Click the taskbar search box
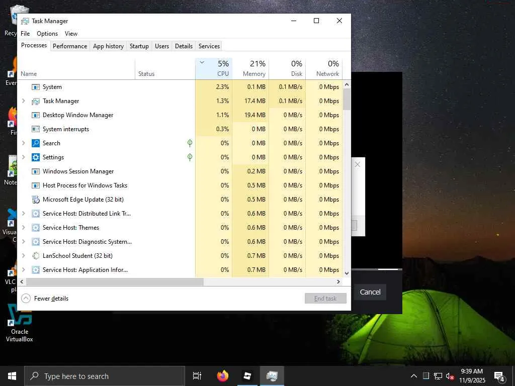The width and height of the screenshot is (515, 386). point(105,376)
